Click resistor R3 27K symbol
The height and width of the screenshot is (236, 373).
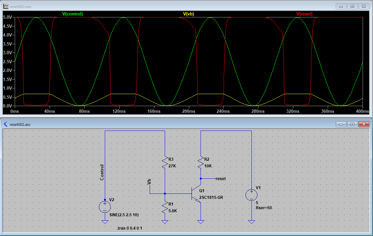pos(165,162)
